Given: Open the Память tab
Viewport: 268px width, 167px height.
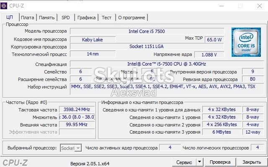Looking at the screenshot, I should point(46,18).
